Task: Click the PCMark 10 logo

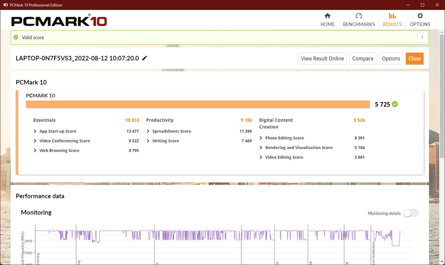Action: (x=59, y=21)
